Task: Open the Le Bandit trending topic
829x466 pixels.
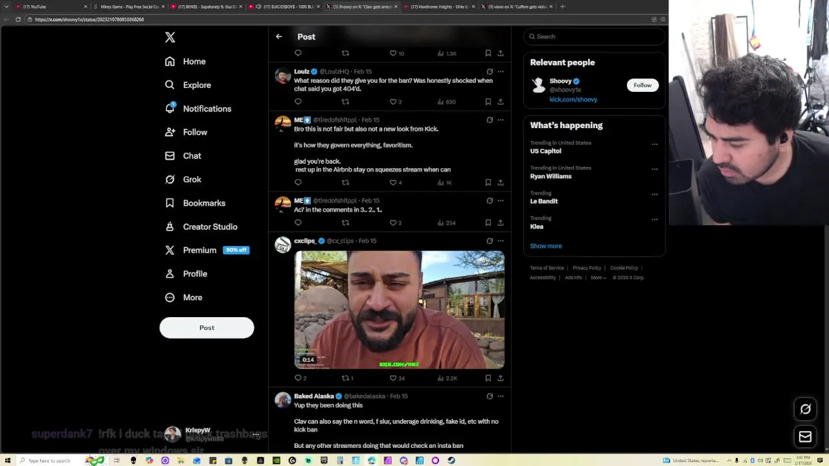Action: click(x=544, y=201)
